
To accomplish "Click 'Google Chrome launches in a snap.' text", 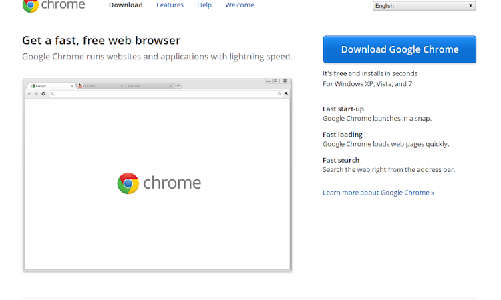I will point(377,118).
